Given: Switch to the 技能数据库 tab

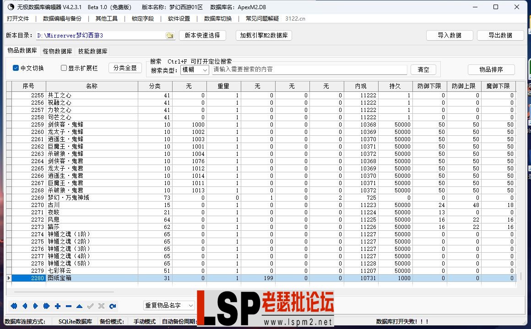Looking at the screenshot, I should [x=92, y=51].
